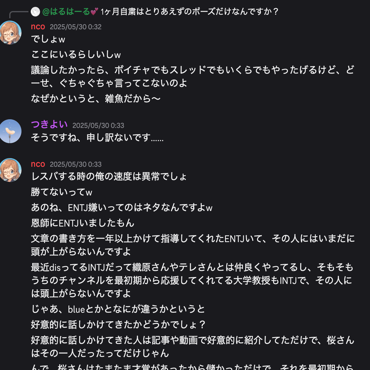370x370 pixels.
Task: Click username nco at 0:32 message
Action: [38, 27]
